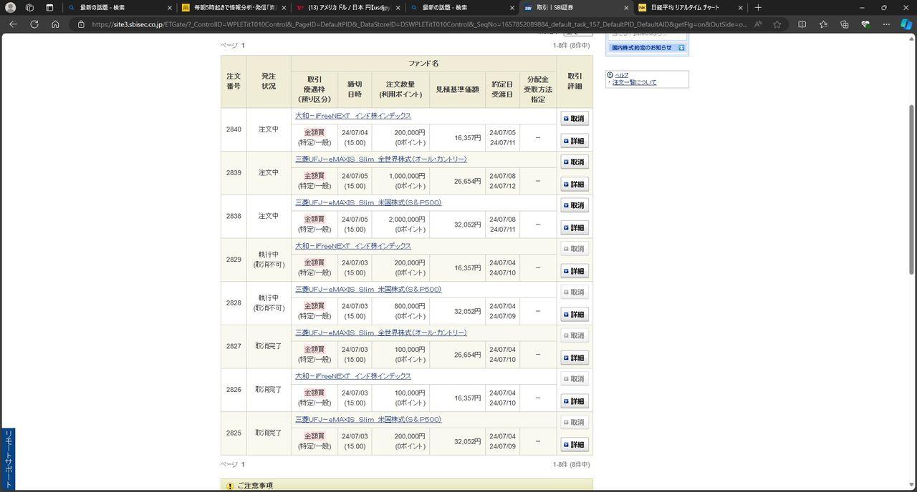Expand the 国内株式約定のお知らせ arrow

[x=681, y=48]
